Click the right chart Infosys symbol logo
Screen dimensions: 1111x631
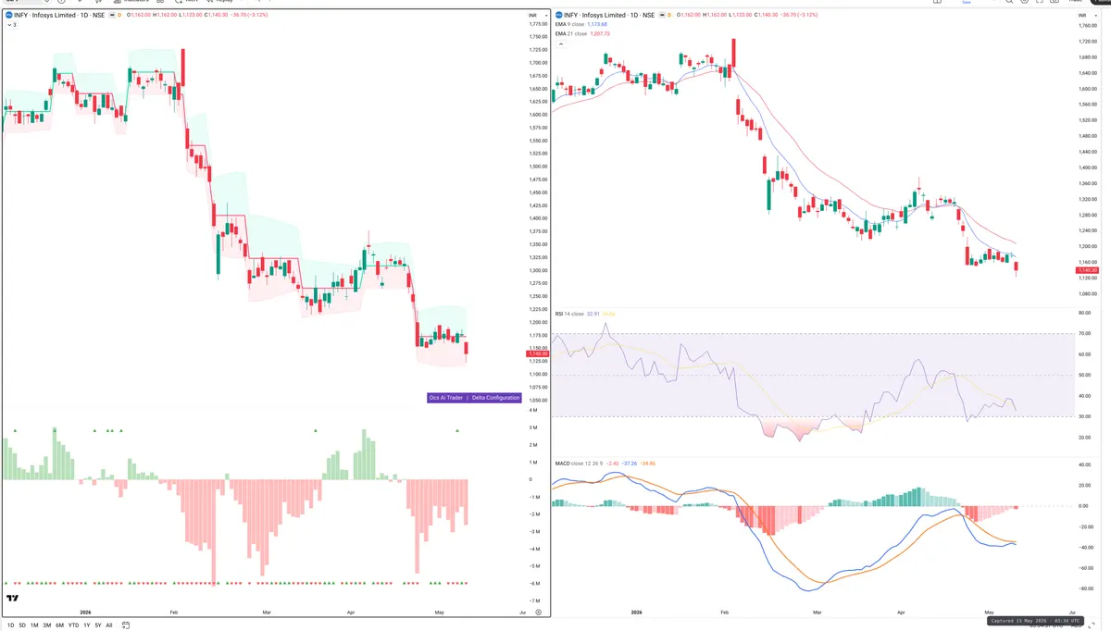(x=557, y=15)
